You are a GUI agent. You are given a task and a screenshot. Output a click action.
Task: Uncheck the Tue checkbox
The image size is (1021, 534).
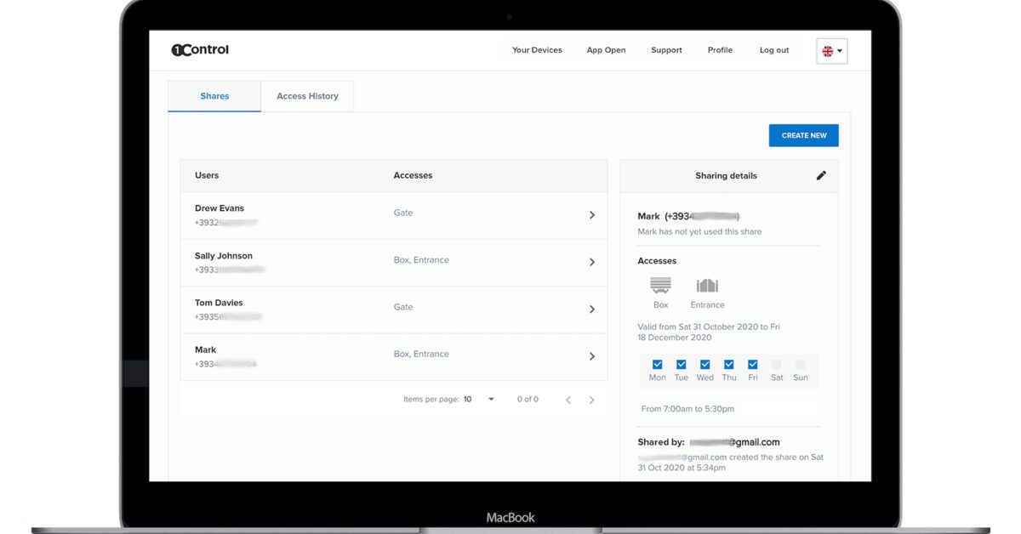pos(681,365)
